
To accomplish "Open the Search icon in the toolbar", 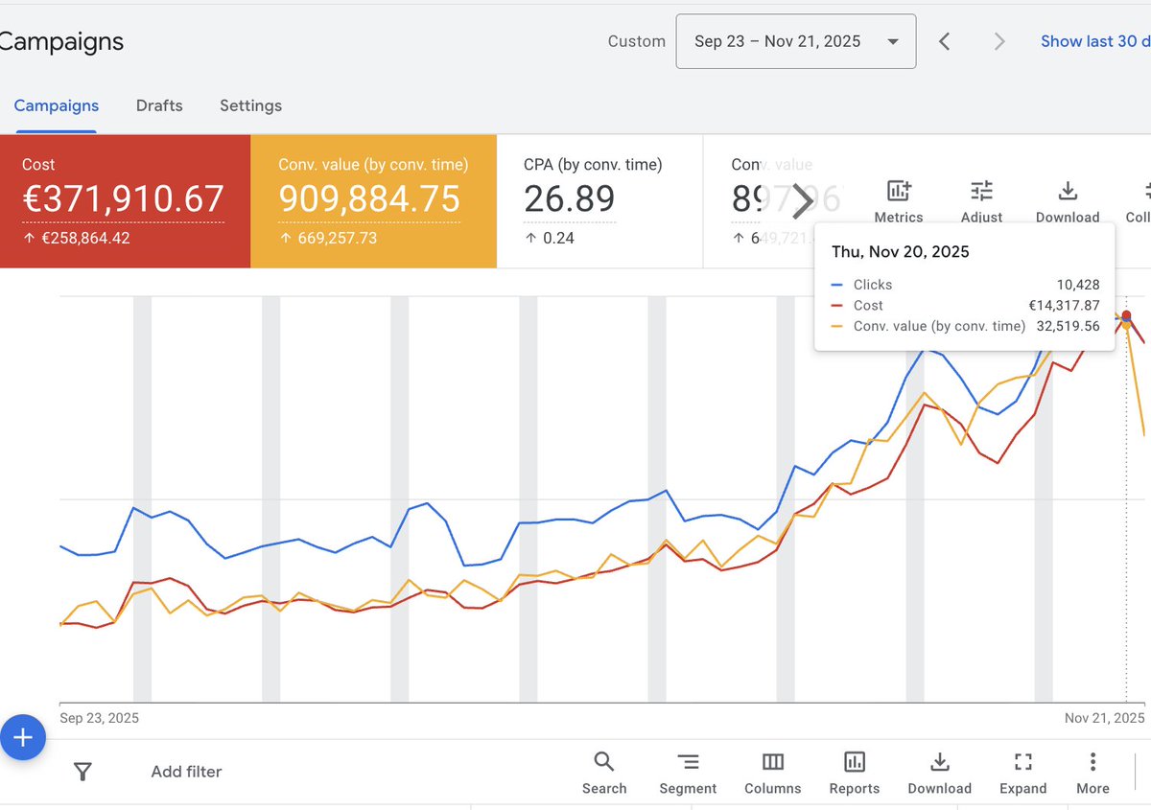I will [603, 762].
